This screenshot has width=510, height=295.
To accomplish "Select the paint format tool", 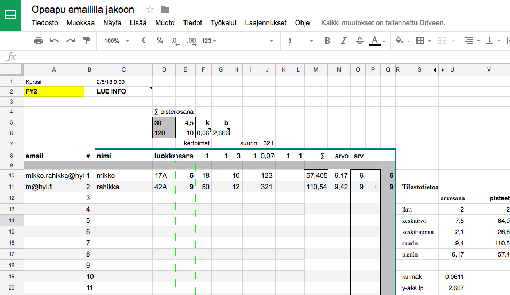I will [87, 41].
